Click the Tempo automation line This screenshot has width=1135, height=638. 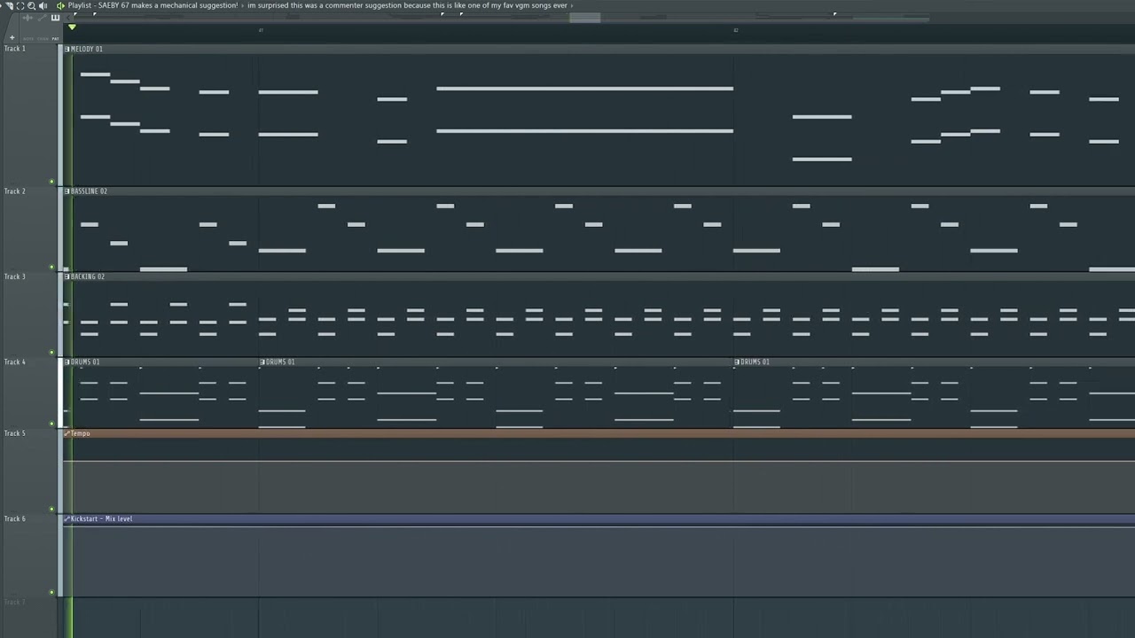599,461
